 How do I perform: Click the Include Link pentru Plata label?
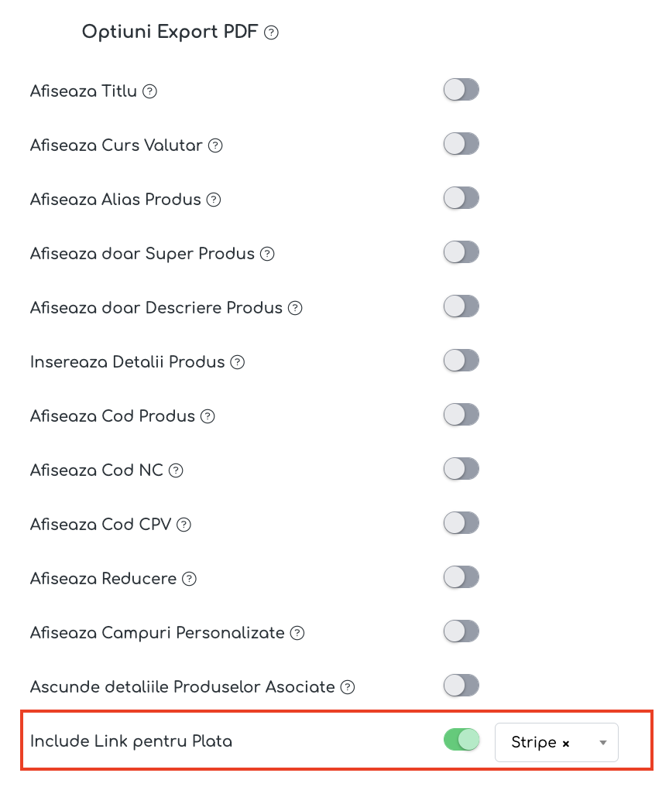pyautogui.click(x=132, y=741)
